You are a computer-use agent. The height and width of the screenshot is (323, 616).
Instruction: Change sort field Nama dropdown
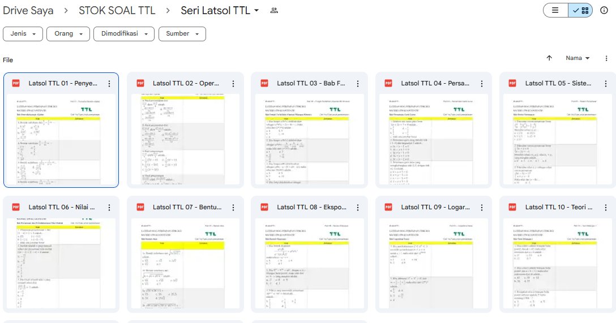click(577, 58)
